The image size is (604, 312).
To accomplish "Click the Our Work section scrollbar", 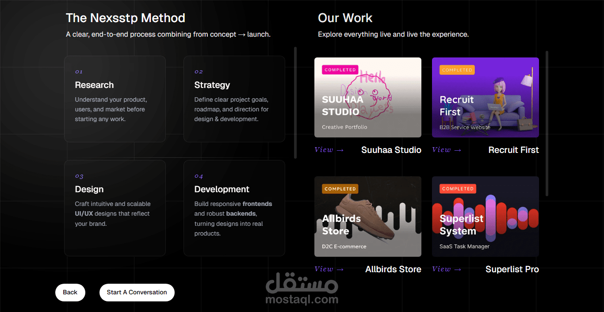I will 547,123.
